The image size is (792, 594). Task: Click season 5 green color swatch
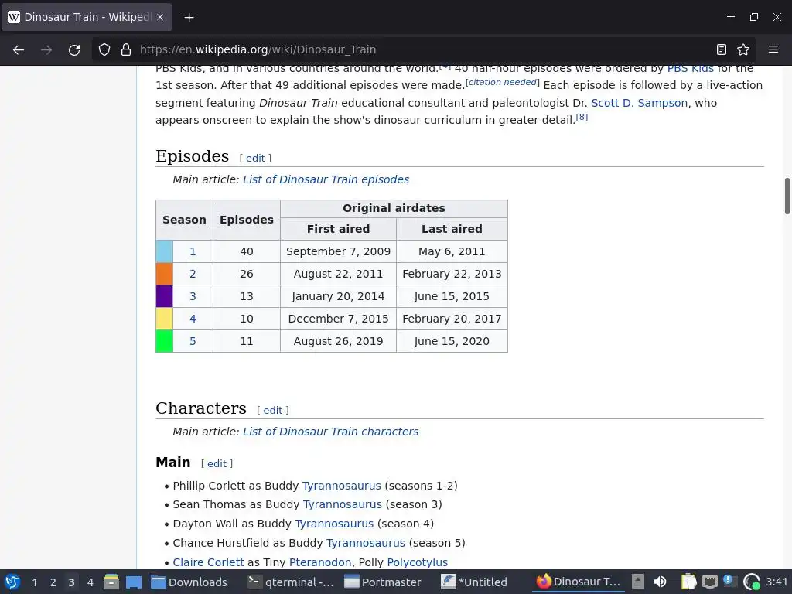164,341
